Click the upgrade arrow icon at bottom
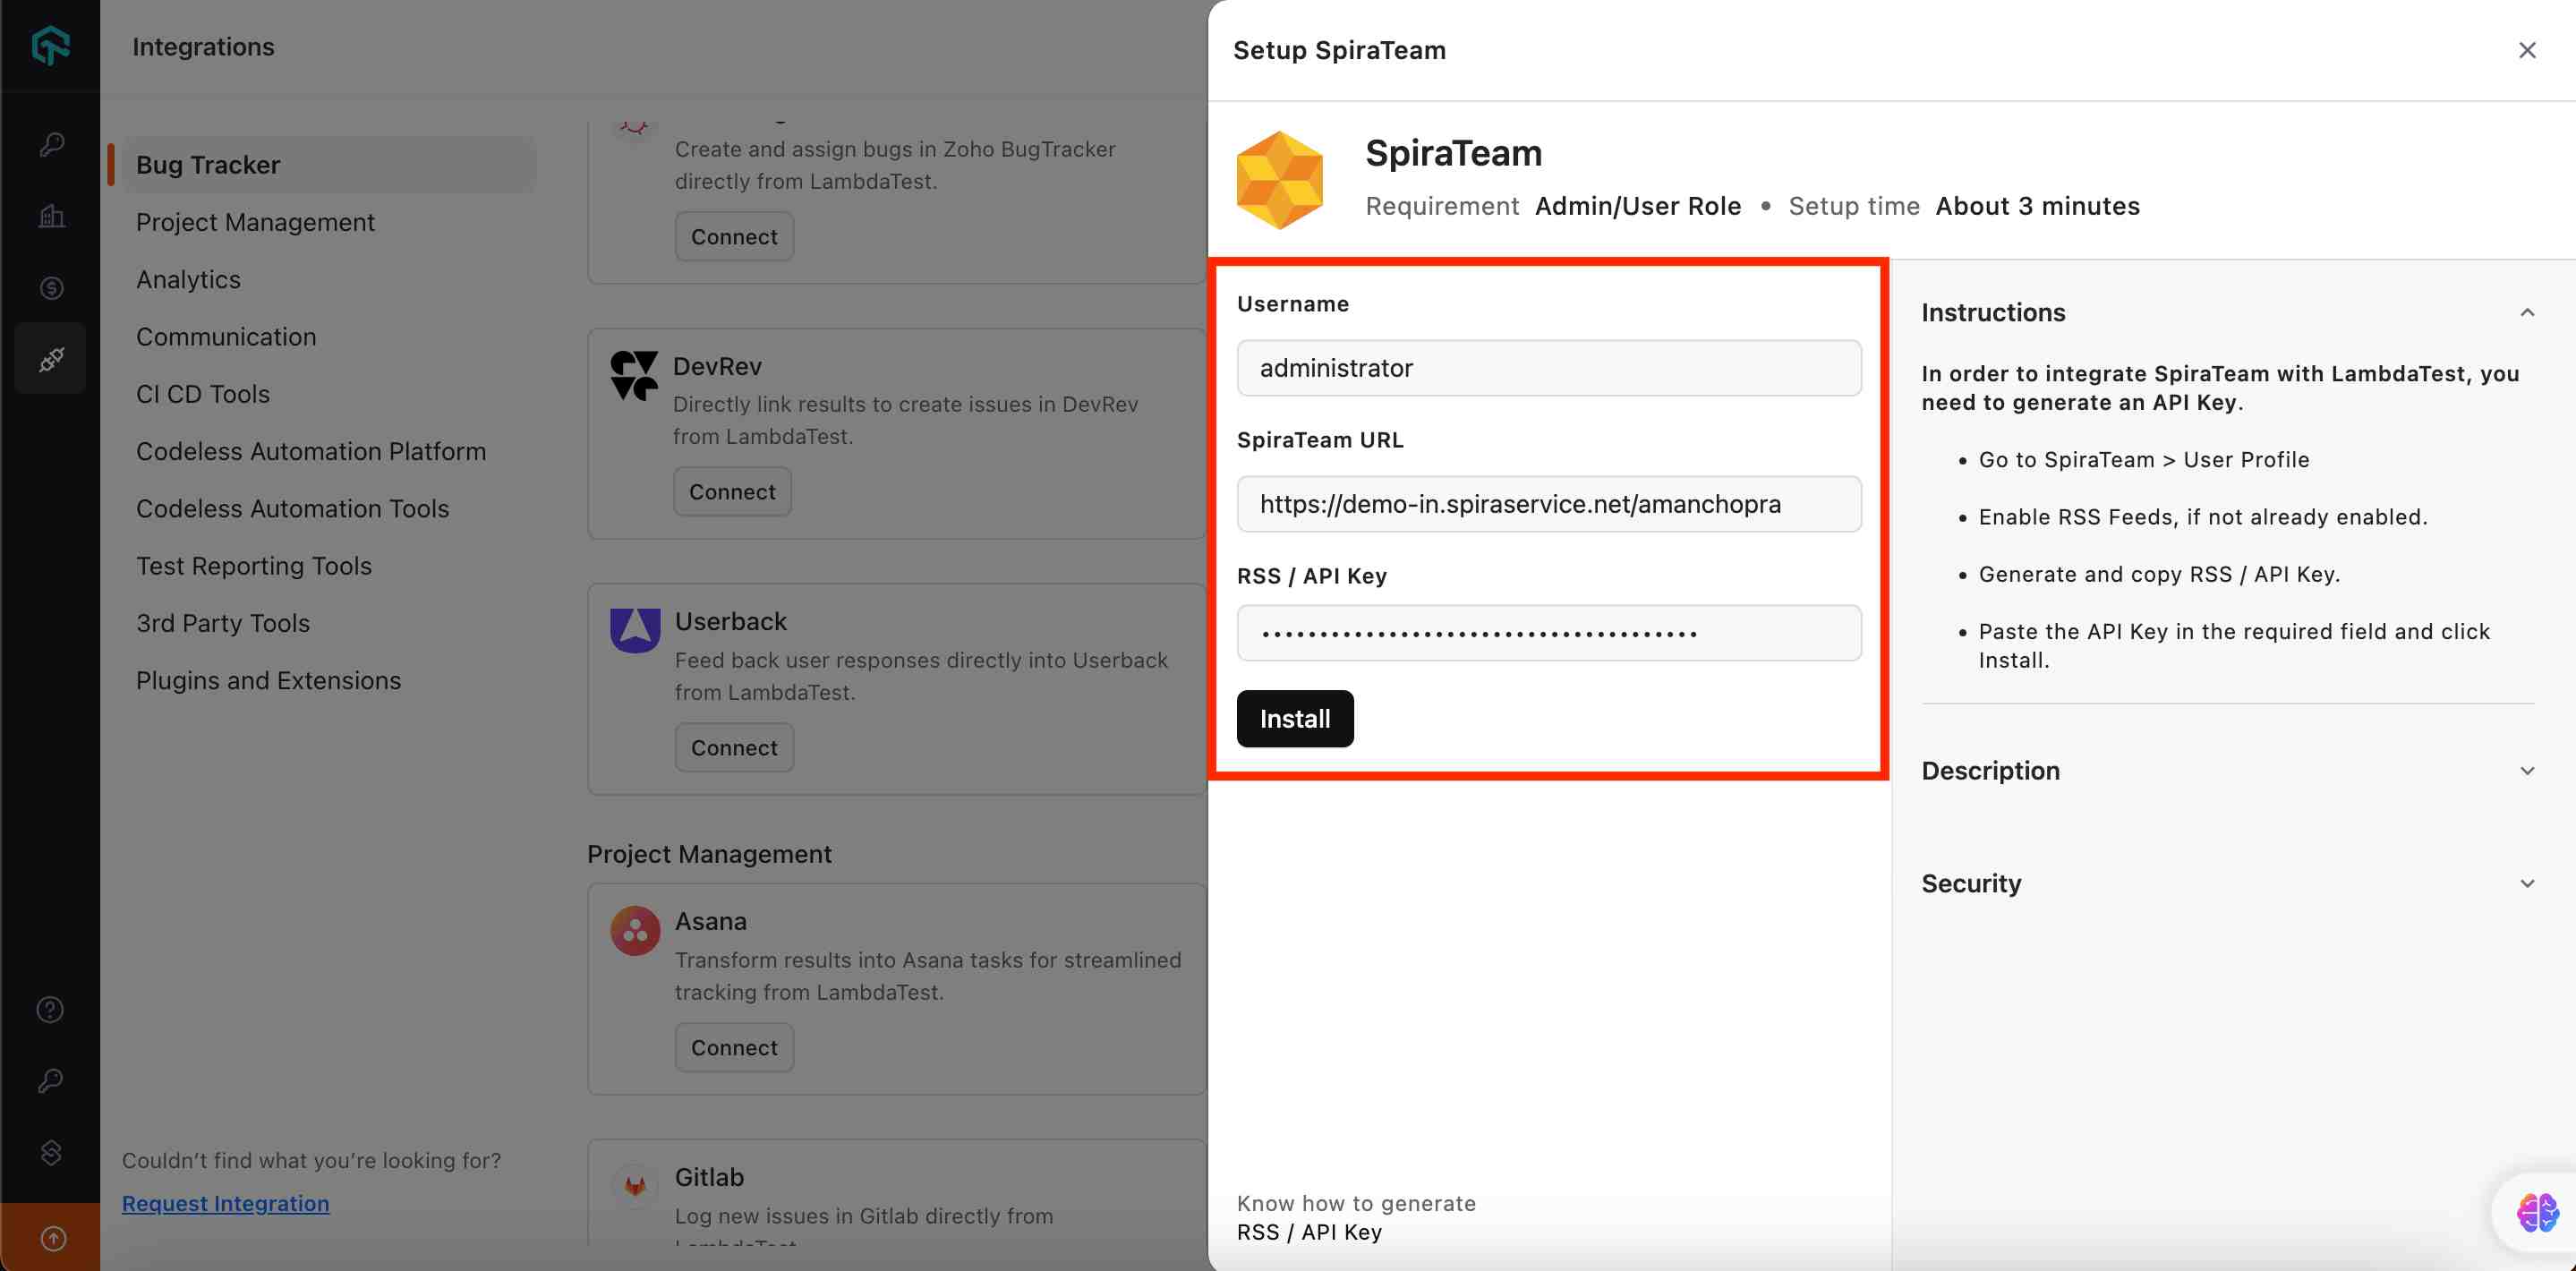Image resolution: width=2576 pixels, height=1271 pixels. [52, 1238]
